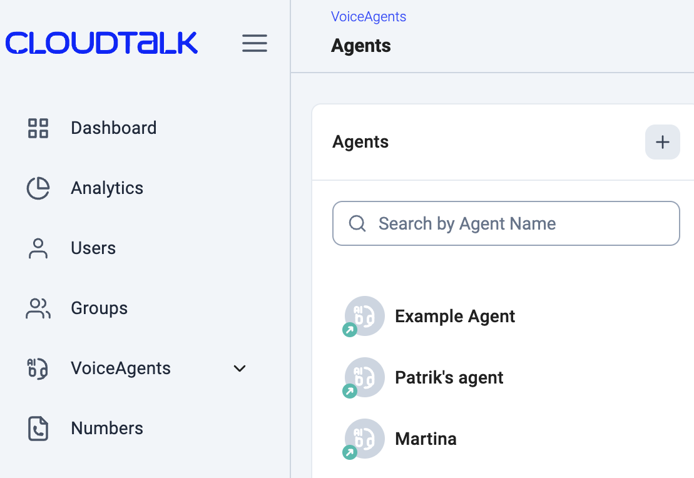Click the Example Agent avatar
The image size is (694, 478).
[364, 316]
